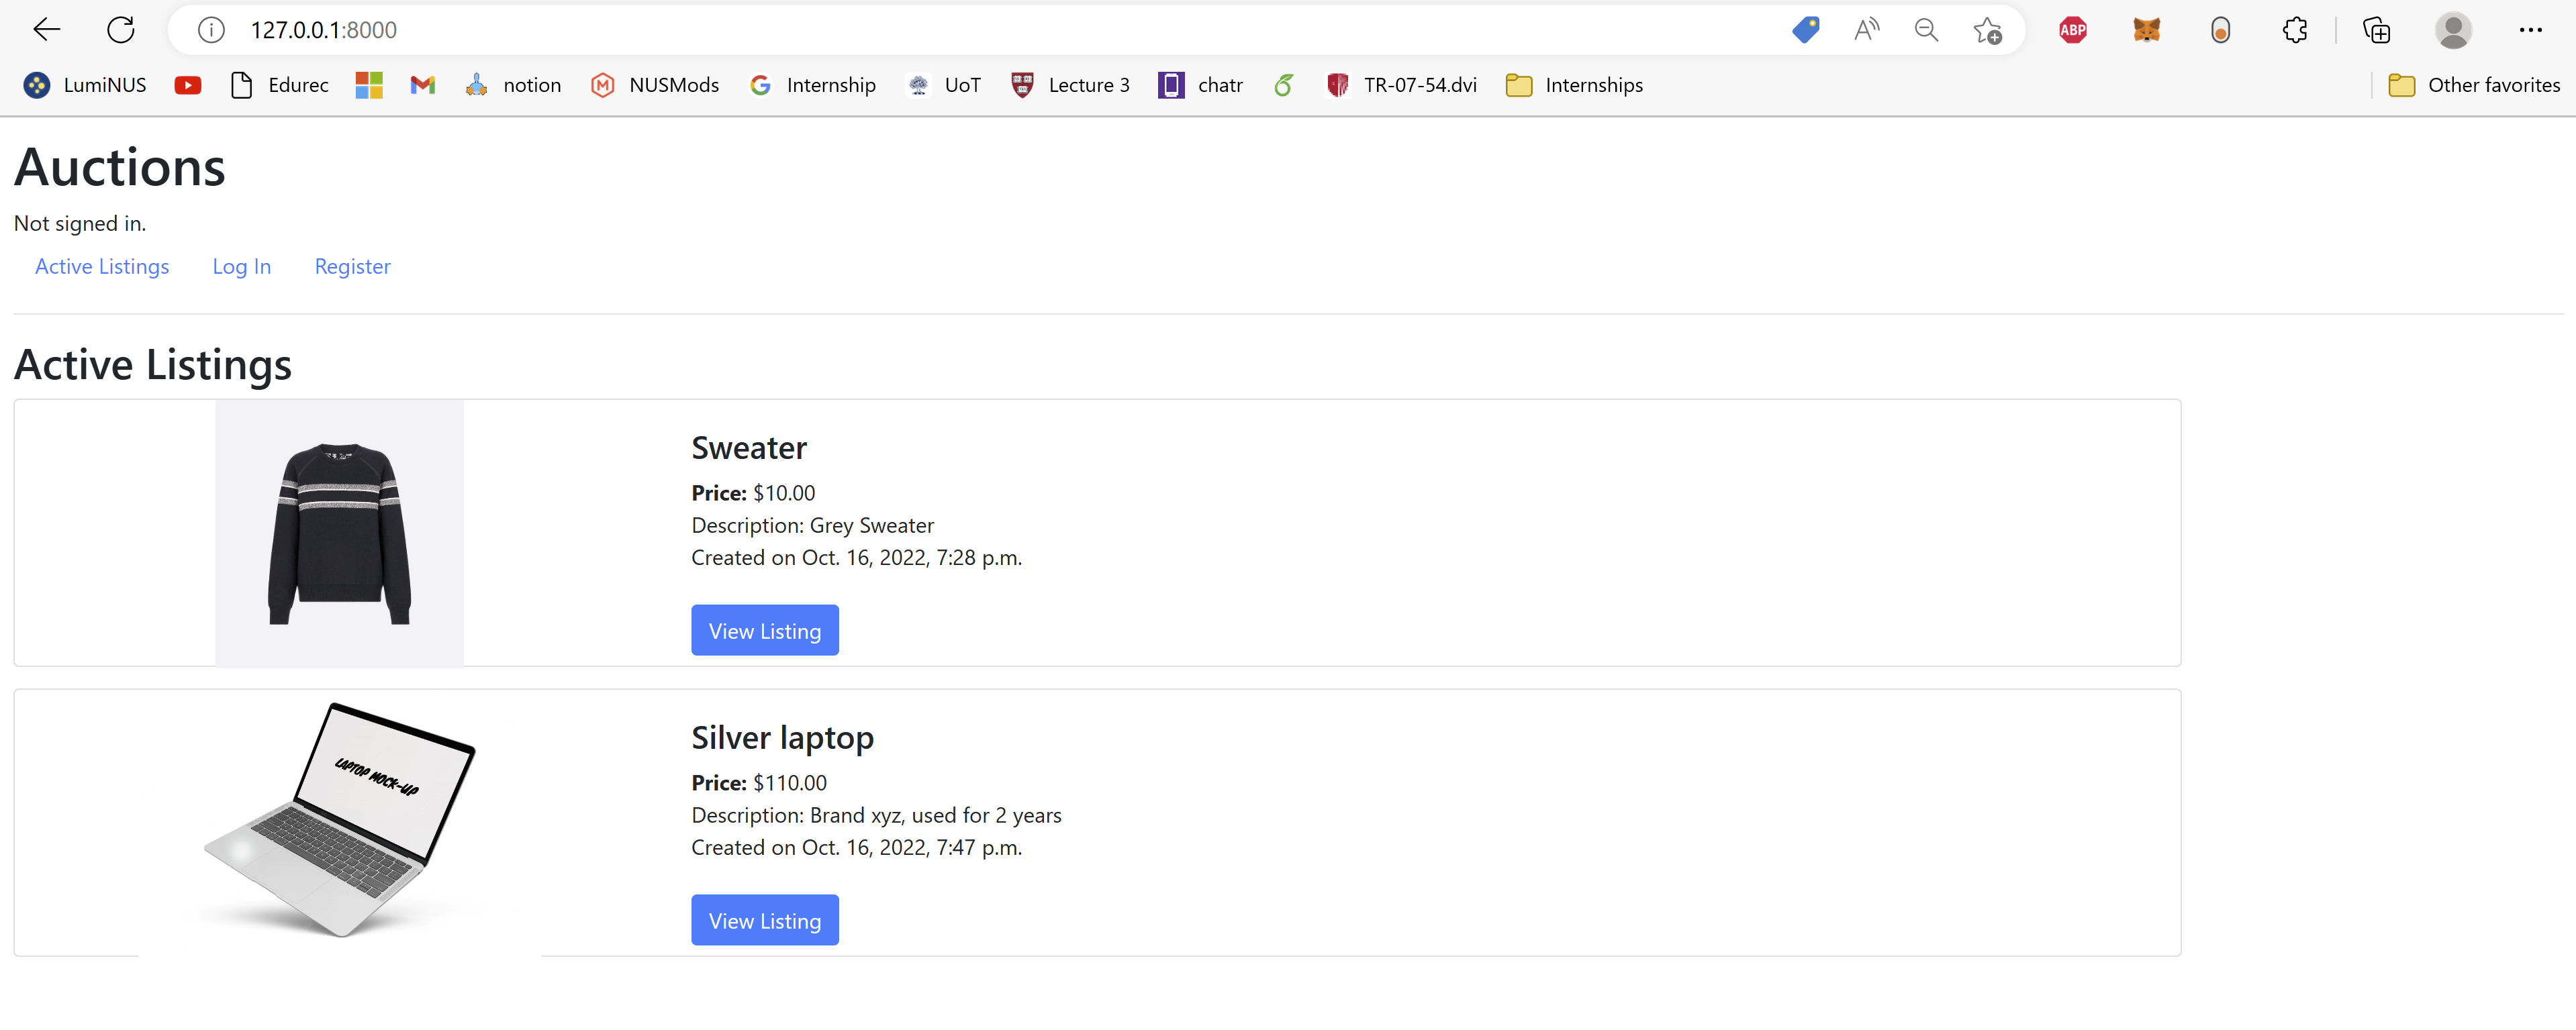The height and width of the screenshot is (1030, 2576).
Task: Click the shopping price tag icon
Action: tap(1805, 30)
